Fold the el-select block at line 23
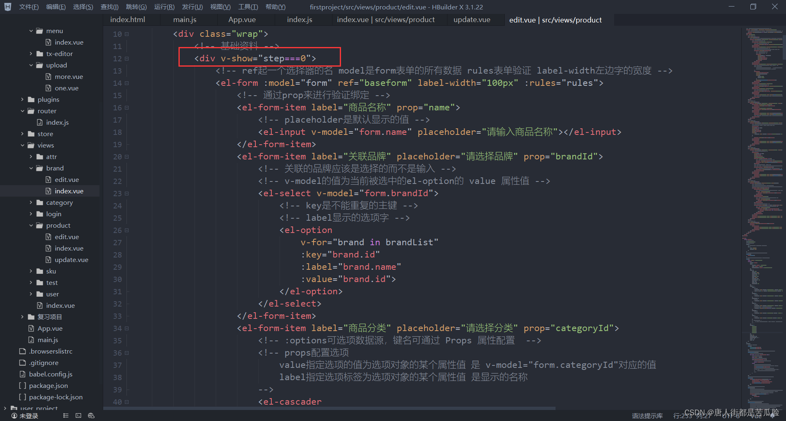 127,193
